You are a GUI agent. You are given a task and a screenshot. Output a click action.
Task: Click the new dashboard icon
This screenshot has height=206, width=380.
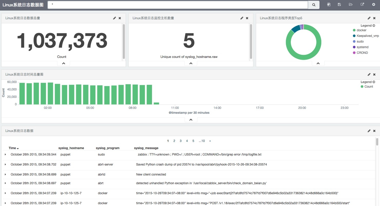click(x=329, y=5)
